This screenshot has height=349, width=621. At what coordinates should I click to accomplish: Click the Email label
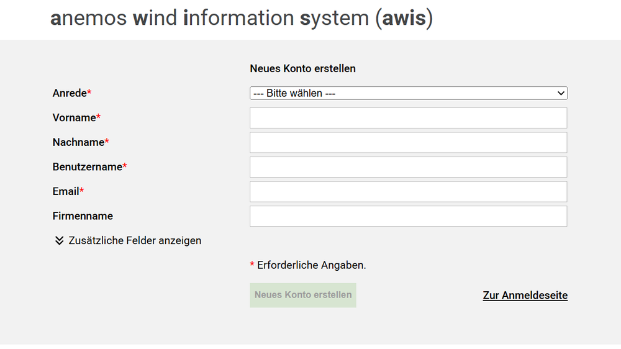pyautogui.click(x=68, y=191)
